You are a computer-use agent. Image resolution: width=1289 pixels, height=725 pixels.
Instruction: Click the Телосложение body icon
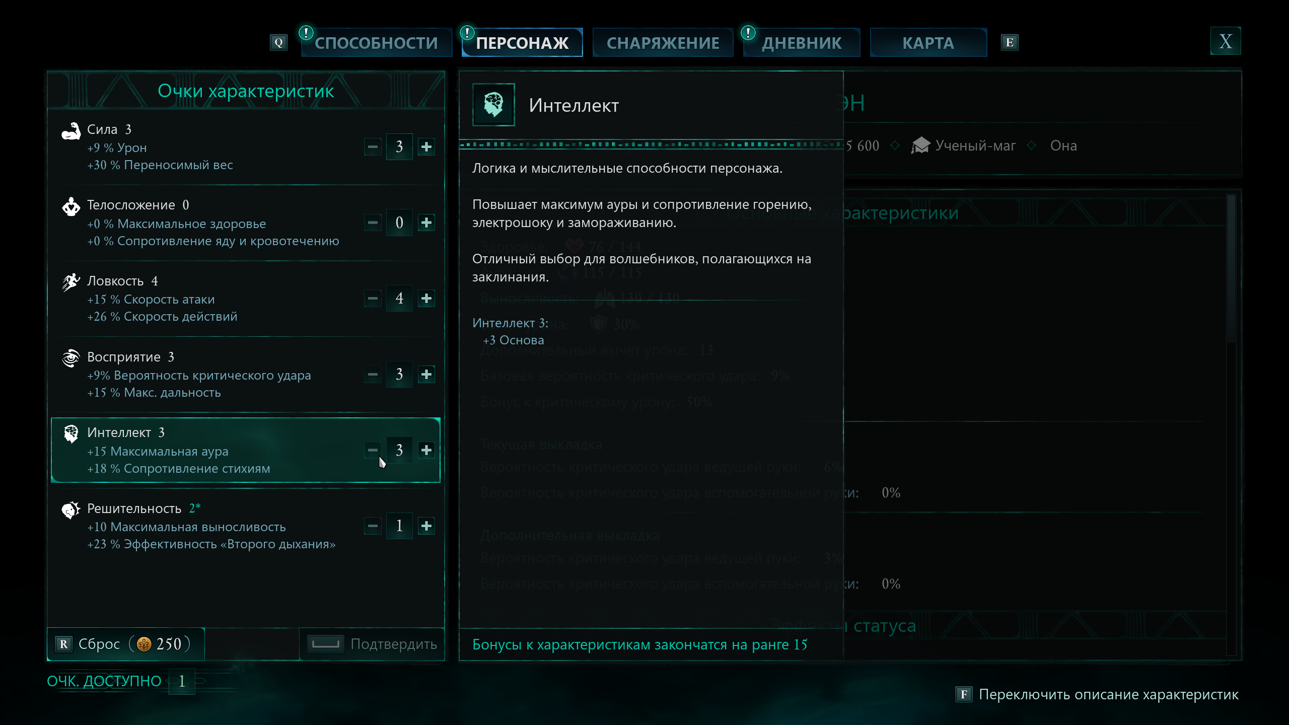coord(71,206)
